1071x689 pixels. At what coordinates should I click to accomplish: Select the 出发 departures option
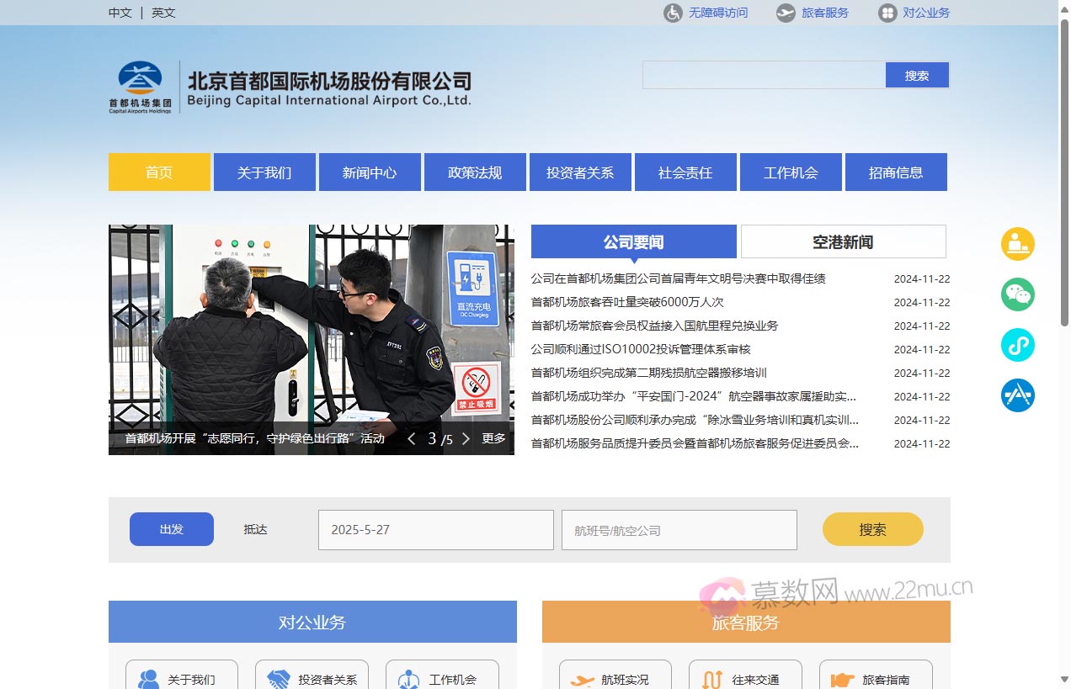click(x=171, y=529)
